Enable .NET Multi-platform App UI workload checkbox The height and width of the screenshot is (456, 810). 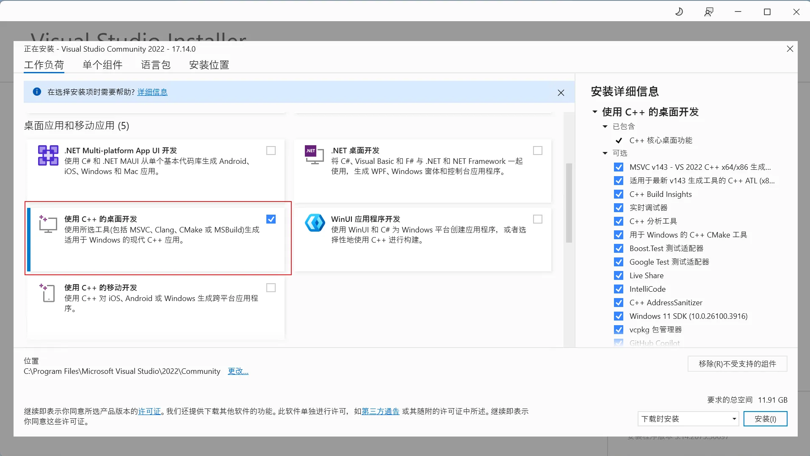[x=271, y=151]
